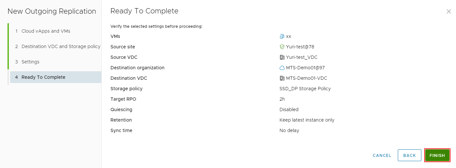This screenshot has width=456, height=168.
Task: Click the SSD_DP Storage Policy value
Action: (305, 89)
